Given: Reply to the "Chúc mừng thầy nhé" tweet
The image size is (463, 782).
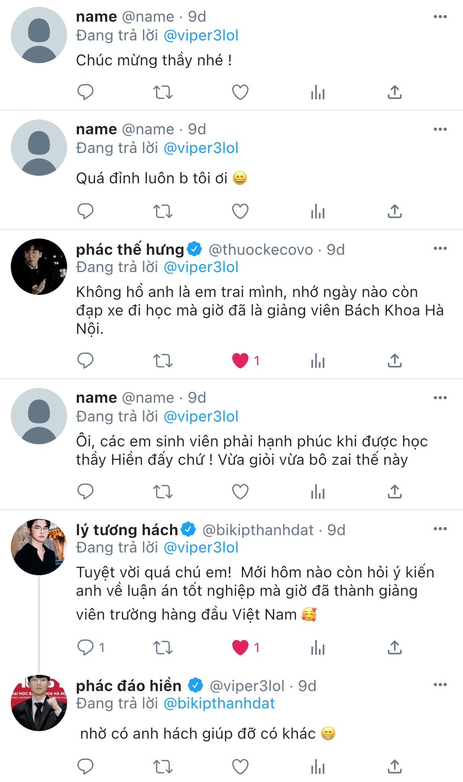Looking at the screenshot, I should pyautogui.click(x=85, y=92).
